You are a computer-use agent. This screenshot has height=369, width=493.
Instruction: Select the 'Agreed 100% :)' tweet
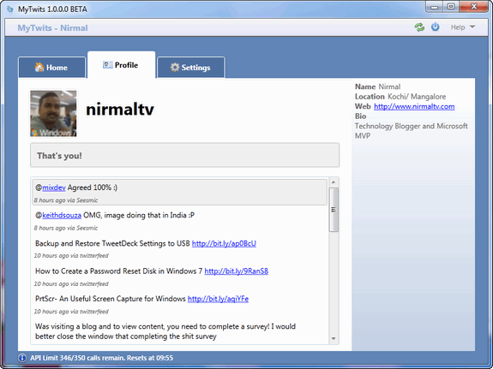pyautogui.click(x=179, y=192)
